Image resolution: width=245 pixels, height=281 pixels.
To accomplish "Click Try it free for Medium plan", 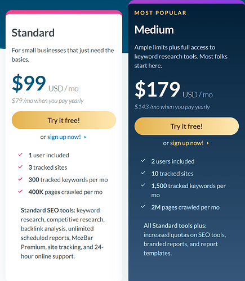I will point(186,126).
